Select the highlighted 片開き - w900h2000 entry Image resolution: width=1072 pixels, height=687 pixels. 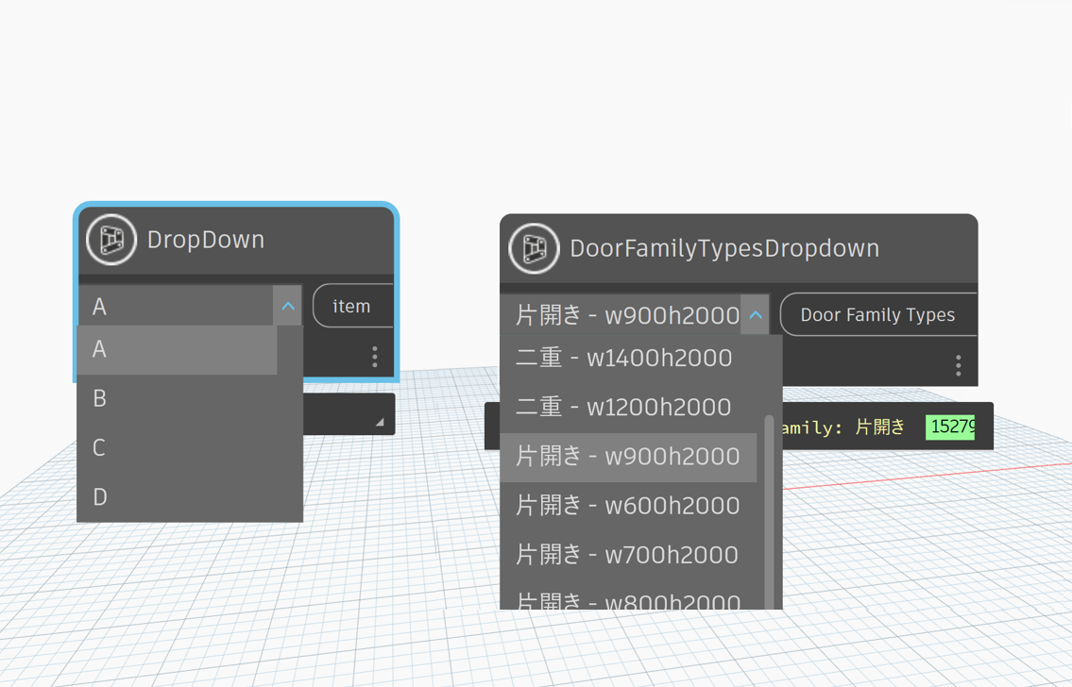[628, 457]
